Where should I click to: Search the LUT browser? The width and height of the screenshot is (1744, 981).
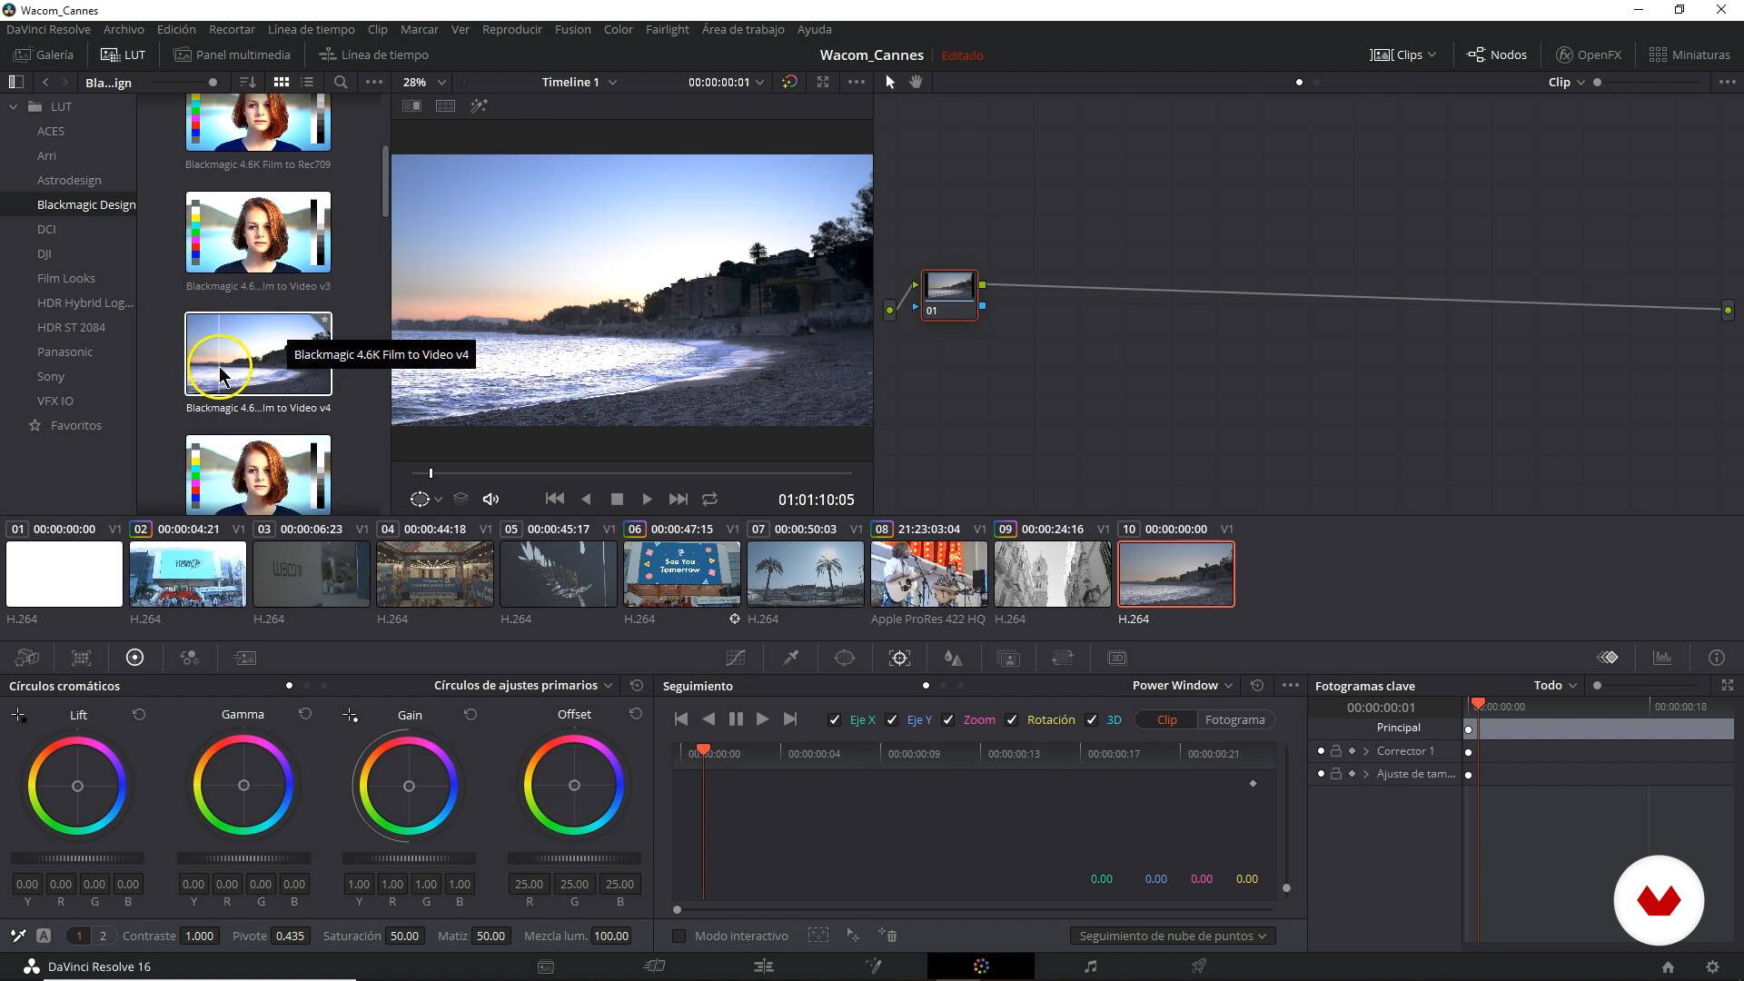[x=341, y=82]
